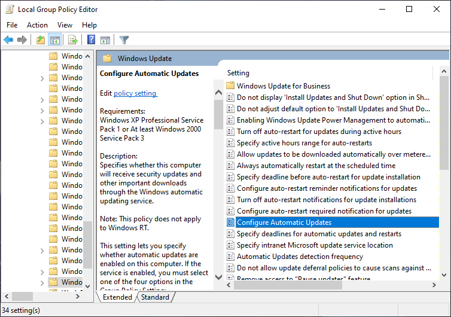Click scroll-up arrow of the tree pane

pos(88,56)
